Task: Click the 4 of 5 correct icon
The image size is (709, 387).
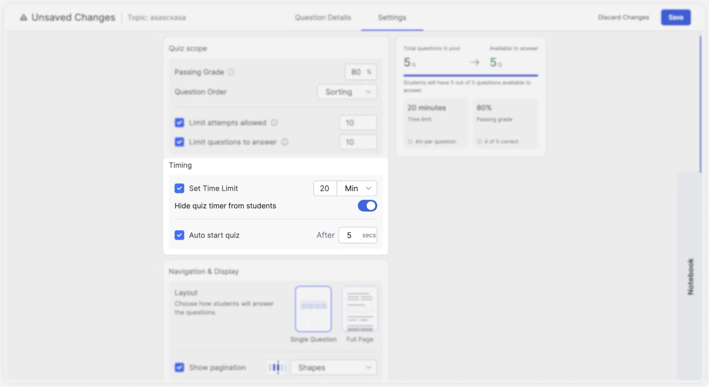Action: [x=480, y=142]
